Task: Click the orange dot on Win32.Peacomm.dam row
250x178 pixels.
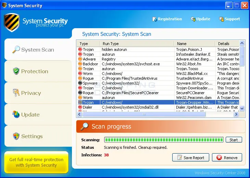Action: (x=80, y=97)
